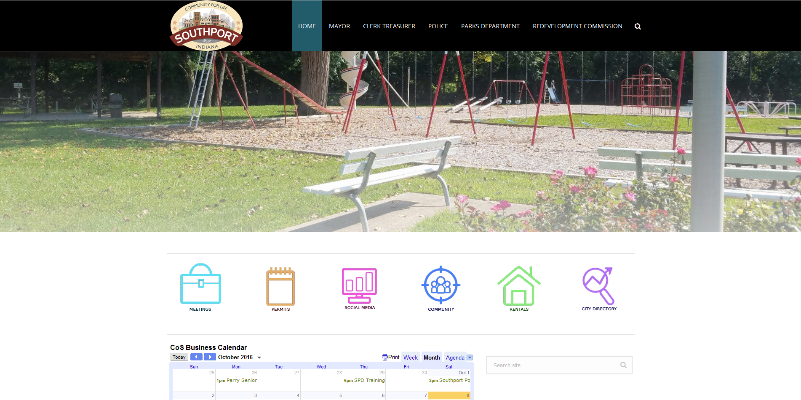This screenshot has height=400, width=801.
Task: Navigate to Parks Department page
Action: click(490, 26)
